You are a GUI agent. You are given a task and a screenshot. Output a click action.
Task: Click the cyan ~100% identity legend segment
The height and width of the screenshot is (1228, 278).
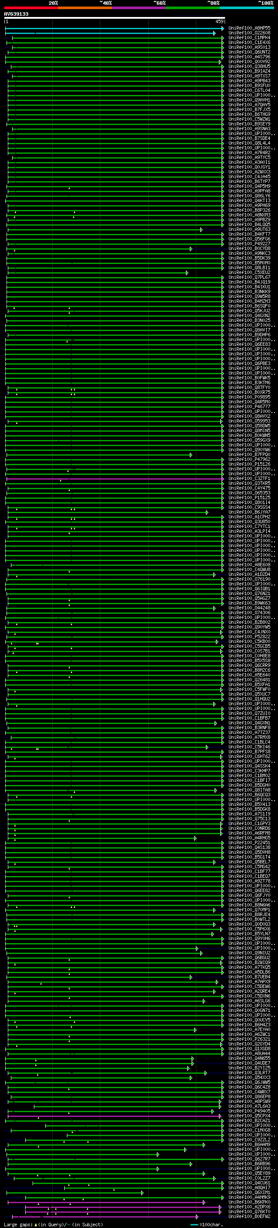(247, 8)
